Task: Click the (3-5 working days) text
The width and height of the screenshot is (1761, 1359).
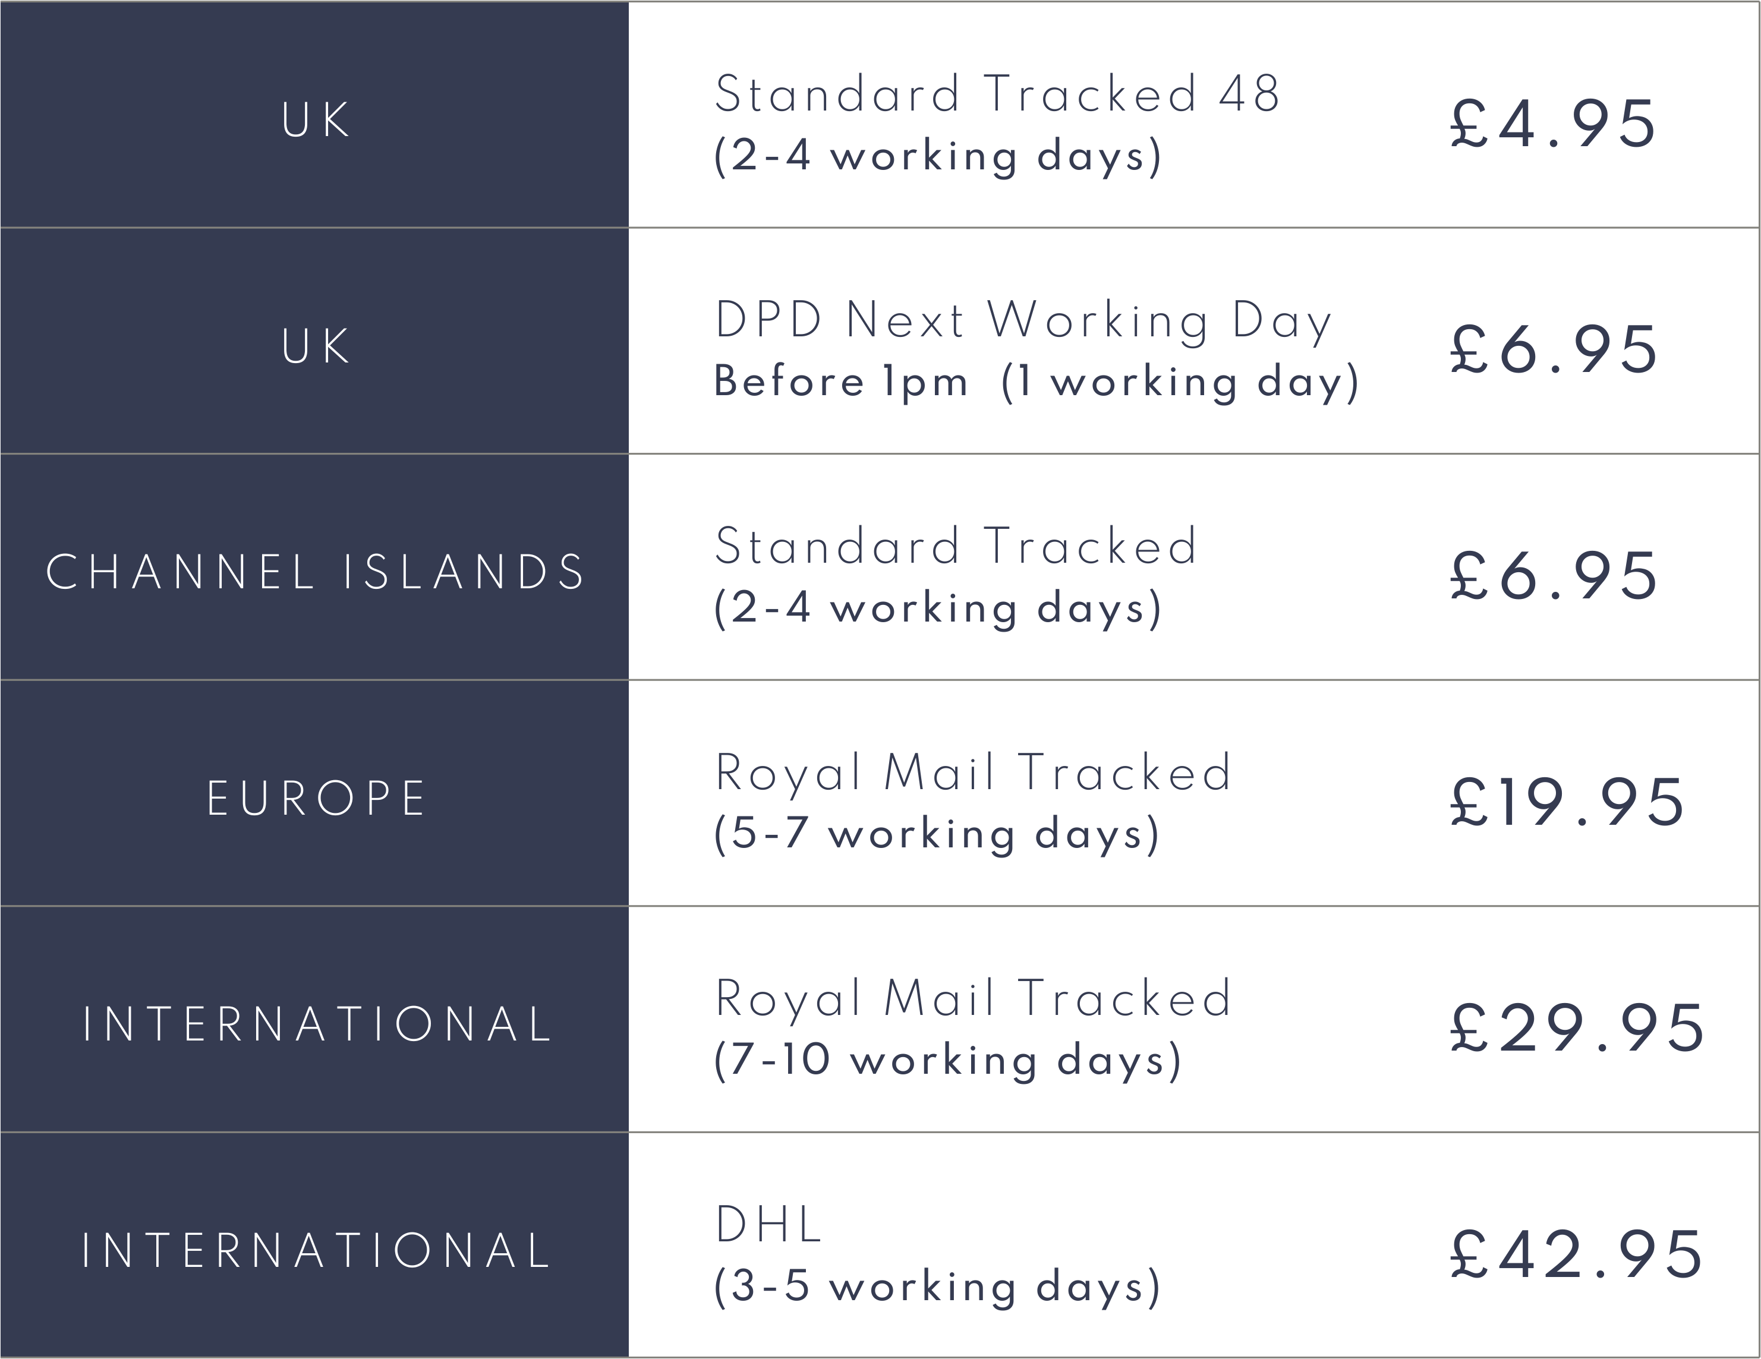Action: 937,1286
